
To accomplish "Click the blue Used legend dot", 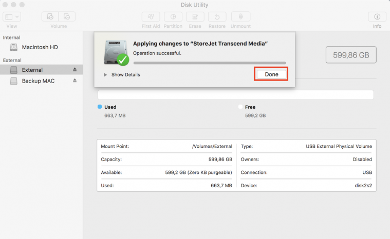I will click(x=100, y=107).
